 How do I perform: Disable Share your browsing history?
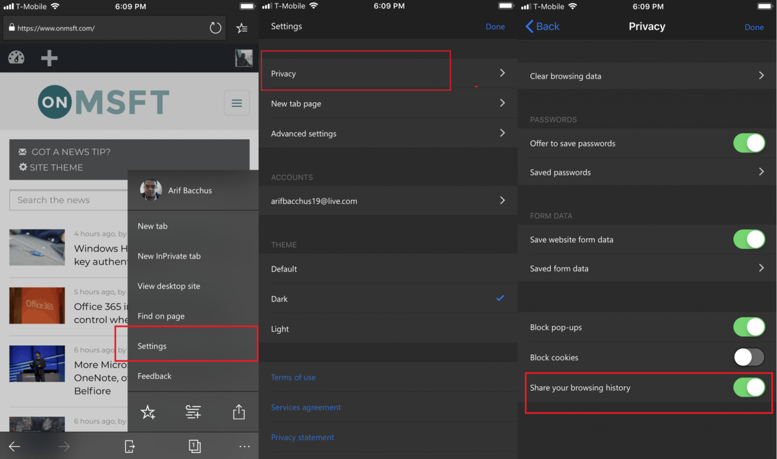tap(749, 387)
